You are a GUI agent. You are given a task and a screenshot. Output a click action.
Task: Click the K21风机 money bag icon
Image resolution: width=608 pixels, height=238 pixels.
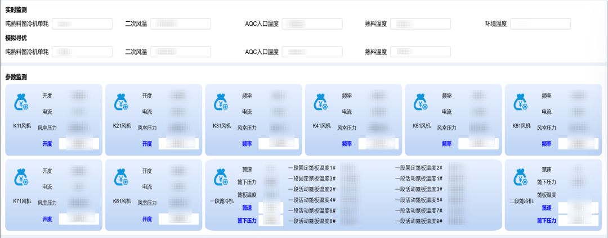[122, 102]
